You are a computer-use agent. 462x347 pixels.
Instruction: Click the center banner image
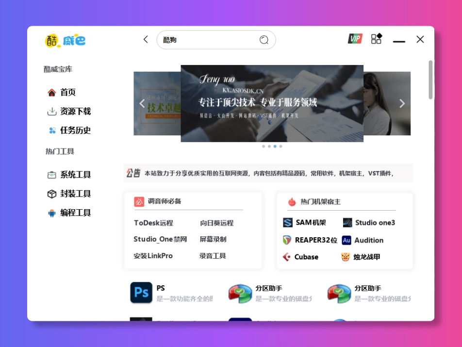(272, 103)
